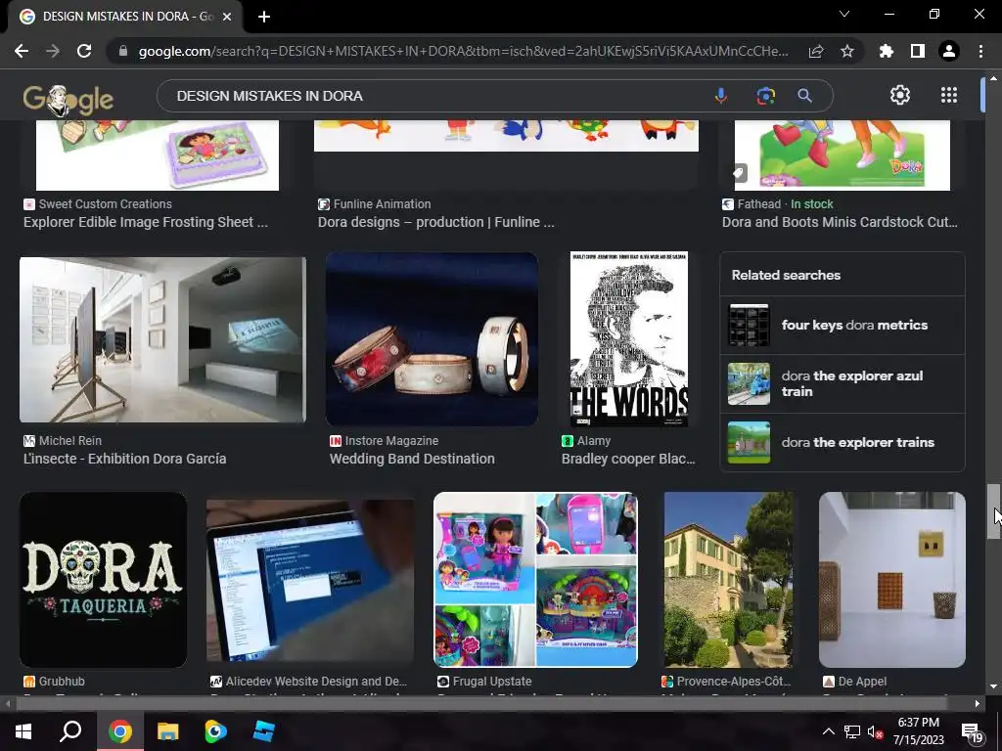Click 'Dora and Boots Minis Cardstock Cut' title

[x=840, y=222]
